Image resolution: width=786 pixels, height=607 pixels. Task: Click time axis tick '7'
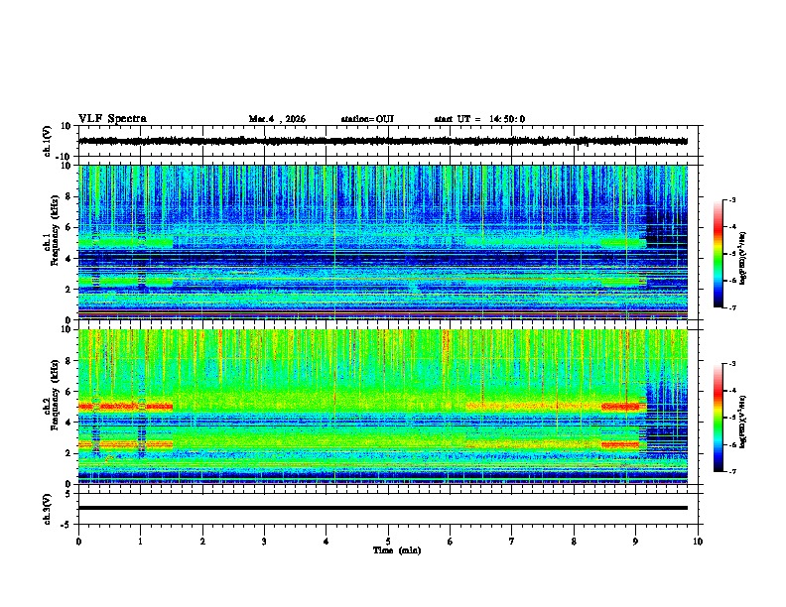point(512,542)
